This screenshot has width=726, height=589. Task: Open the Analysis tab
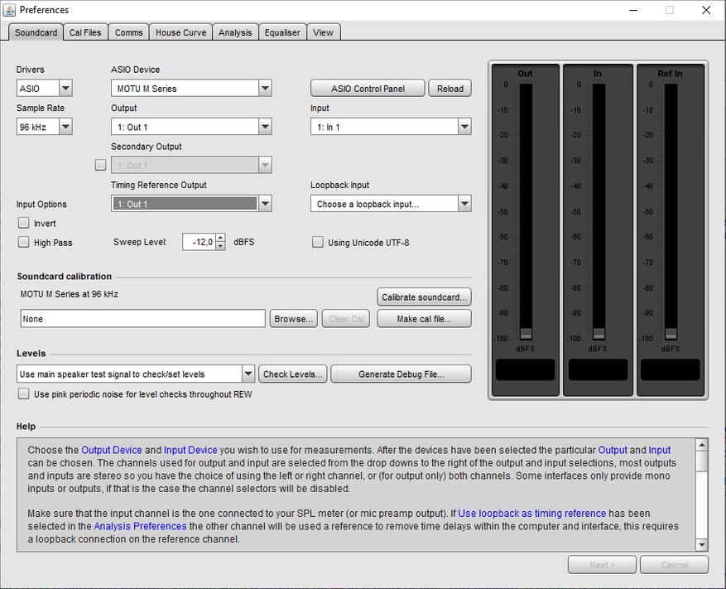click(x=235, y=32)
